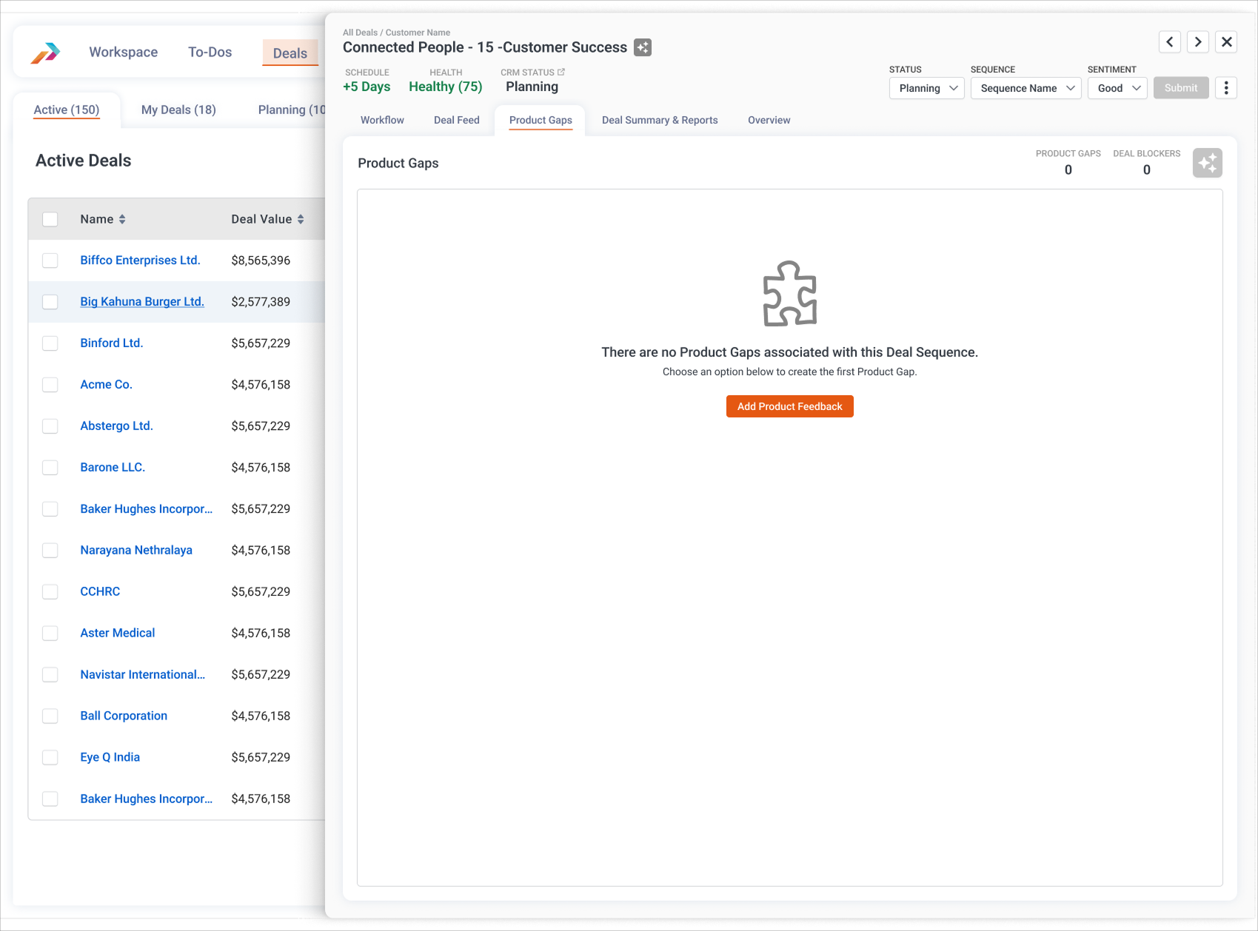Click the AI sparkle icon beside deal title
The image size is (1258, 931).
pyautogui.click(x=643, y=47)
